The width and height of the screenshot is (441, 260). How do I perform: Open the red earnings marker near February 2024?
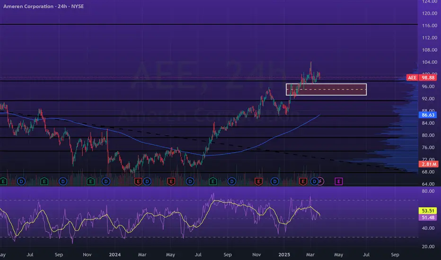(x=138, y=182)
